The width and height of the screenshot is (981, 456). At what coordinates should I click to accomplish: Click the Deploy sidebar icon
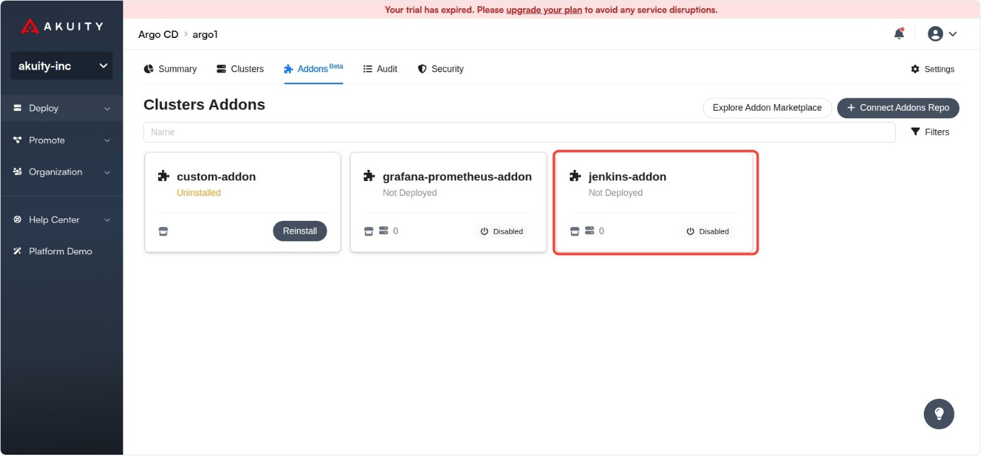coord(17,108)
